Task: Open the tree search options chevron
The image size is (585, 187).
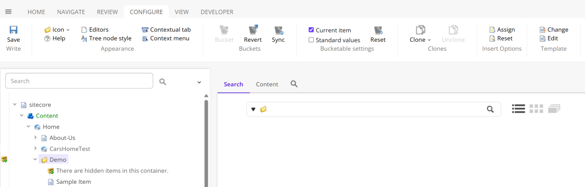Action: click(199, 82)
